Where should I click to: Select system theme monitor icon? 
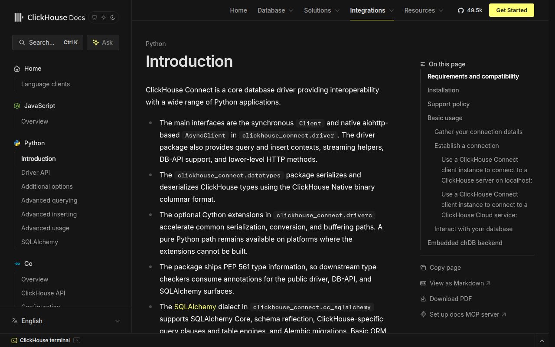[x=95, y=17]
